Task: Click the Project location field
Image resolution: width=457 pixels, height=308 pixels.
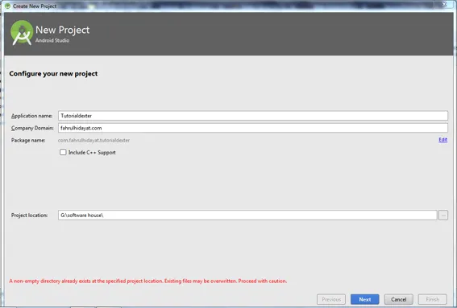Action: [247, 216]
